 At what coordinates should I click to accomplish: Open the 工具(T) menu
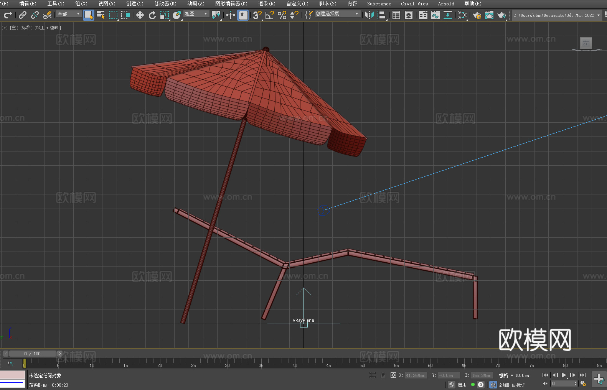tap(56, 3)
